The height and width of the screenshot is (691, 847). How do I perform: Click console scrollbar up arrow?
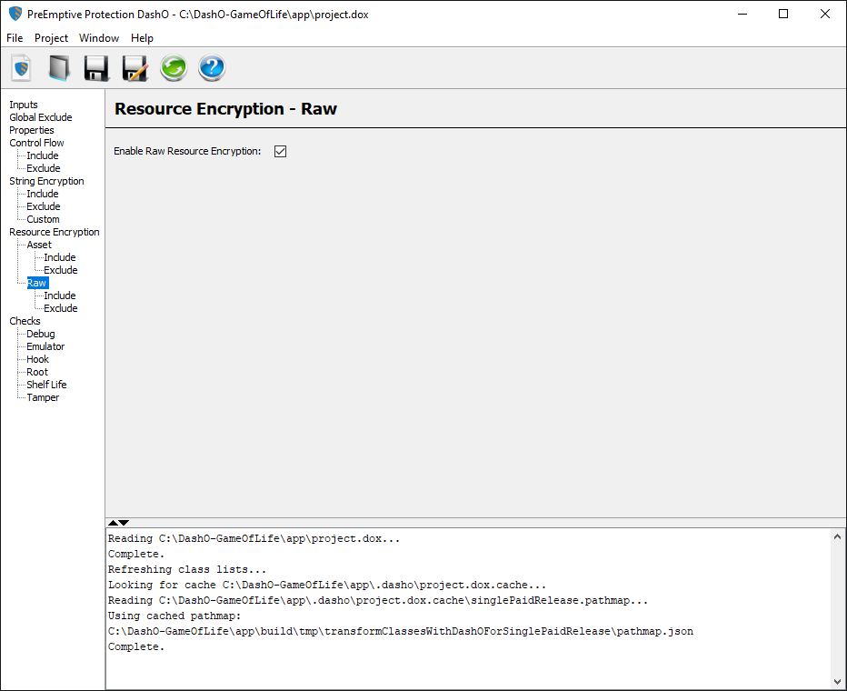pyautogui.click(x=837, y=537)
